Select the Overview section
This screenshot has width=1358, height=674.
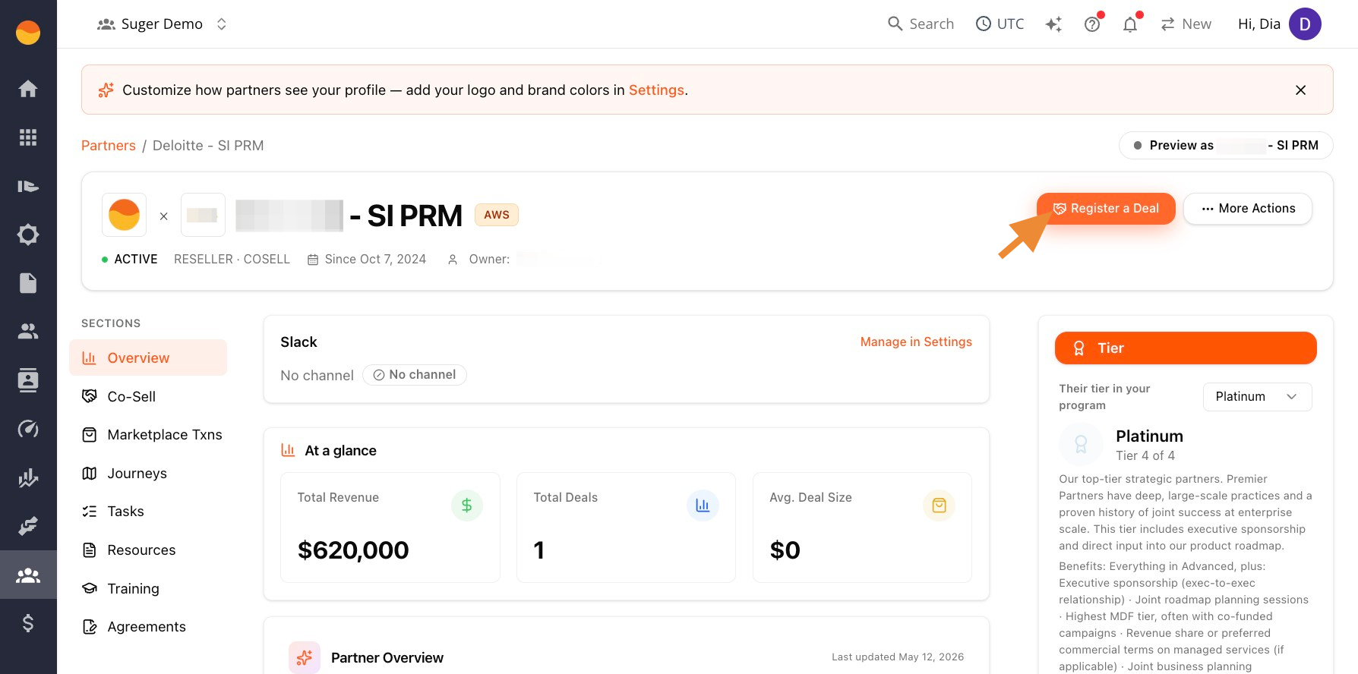[148, 358]
